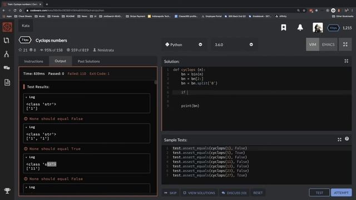
Task: Switch to the Past Solutions tab
Action: pos(88,61)
